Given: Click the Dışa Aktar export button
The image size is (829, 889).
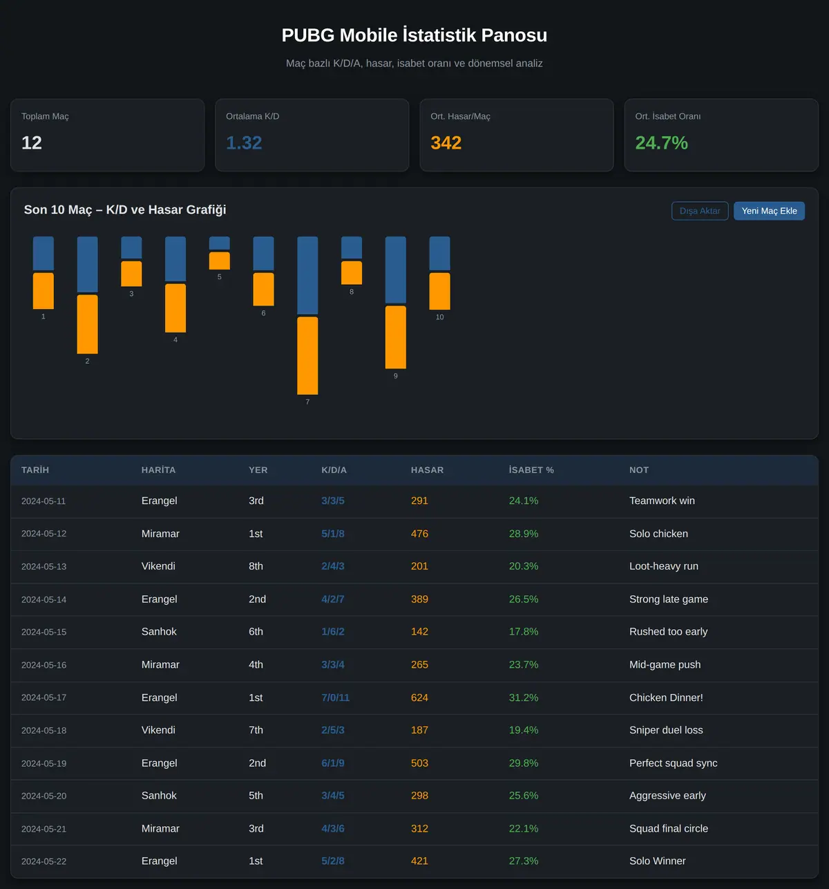Looking at the screenshot, I should click(x=700, y=211).
